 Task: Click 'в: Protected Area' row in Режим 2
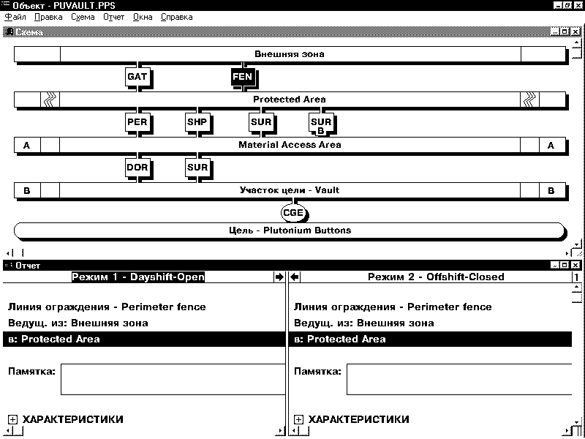430,339
